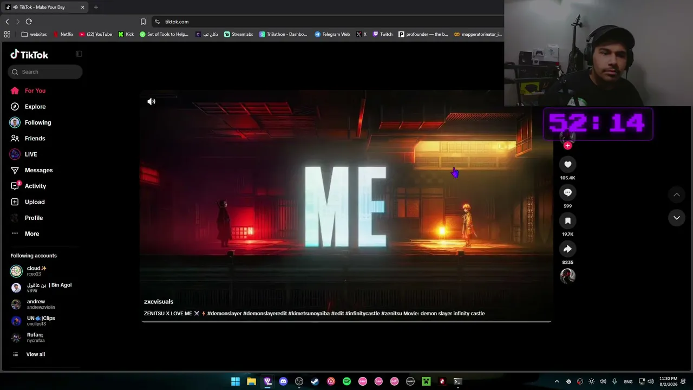The height and width of the screenshot is (390, 693).
Task: Expand View all following accounts
Action: [x=29, y=354]
